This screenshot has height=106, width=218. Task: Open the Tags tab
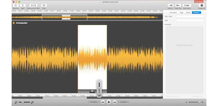pyautogui.click(x=181, y=12)
